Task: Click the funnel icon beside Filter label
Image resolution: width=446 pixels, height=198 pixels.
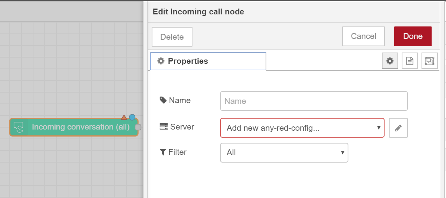Action: point(163,152)
